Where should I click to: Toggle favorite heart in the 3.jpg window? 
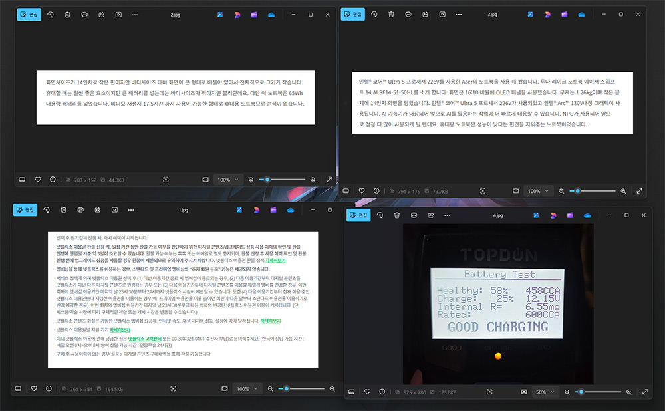362,191
